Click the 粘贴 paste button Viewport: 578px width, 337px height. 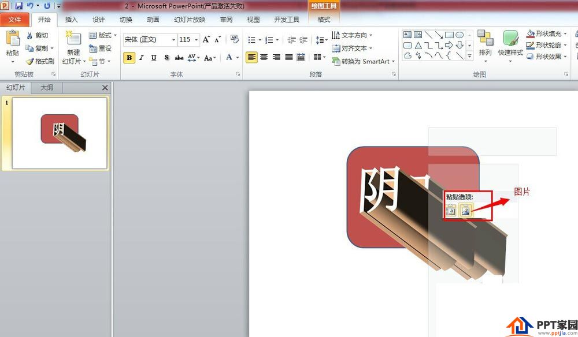[x=13, y=46]
